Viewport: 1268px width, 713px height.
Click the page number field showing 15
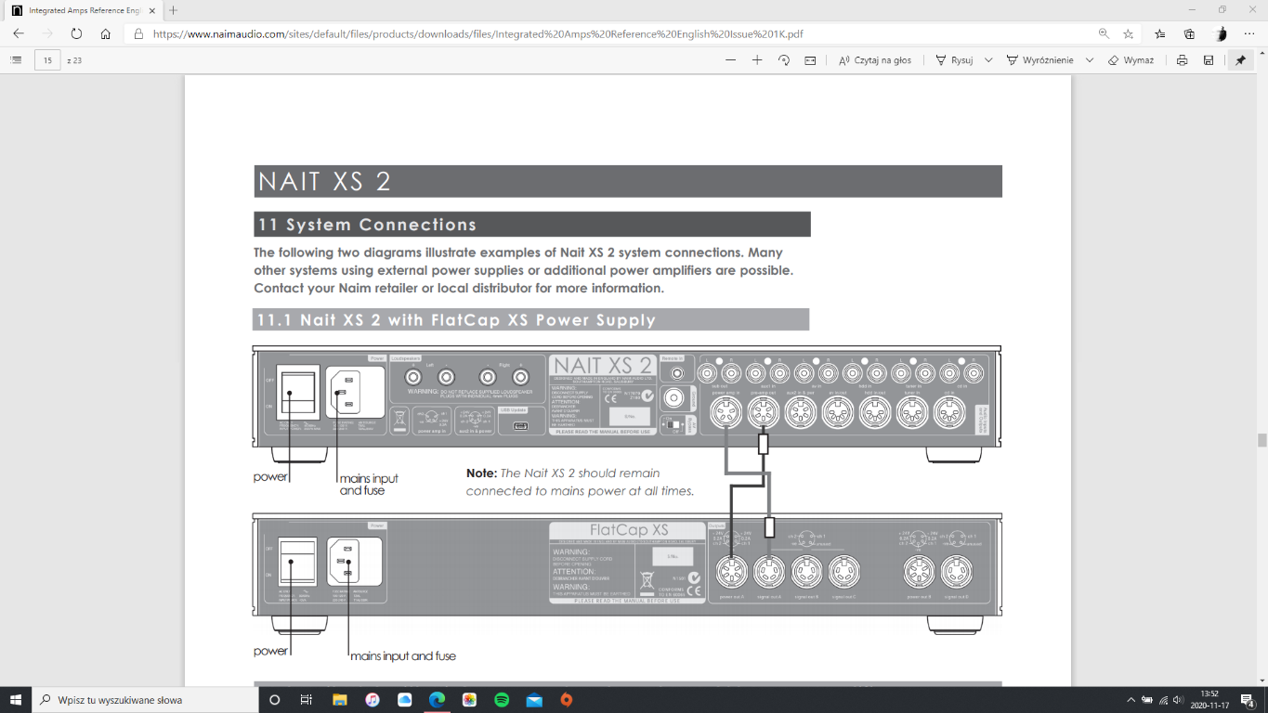click(x=47, y=60)
